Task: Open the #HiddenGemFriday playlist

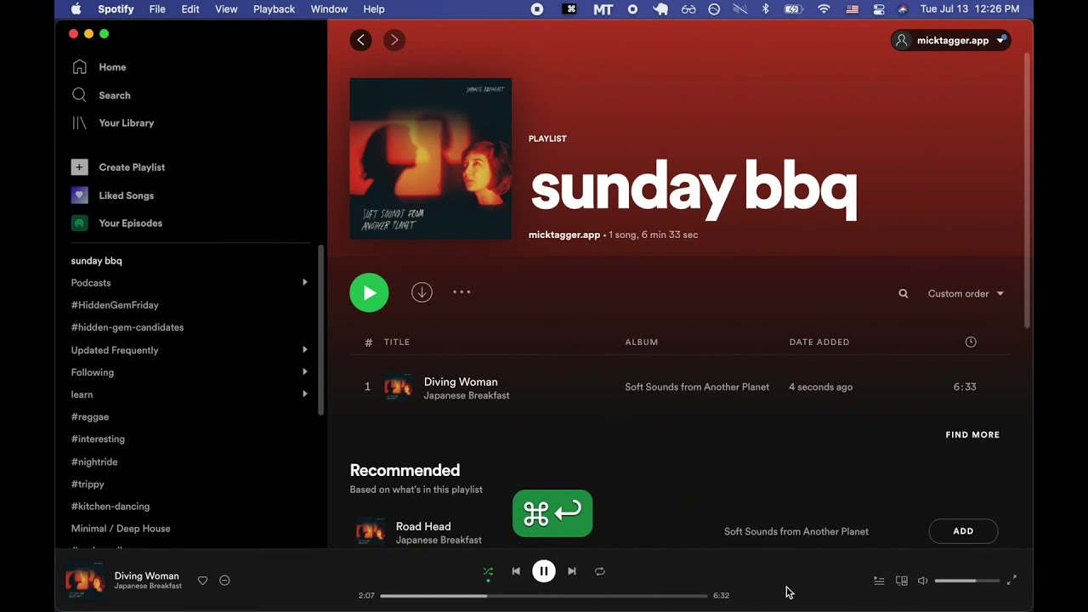Action: pos(115,305)
